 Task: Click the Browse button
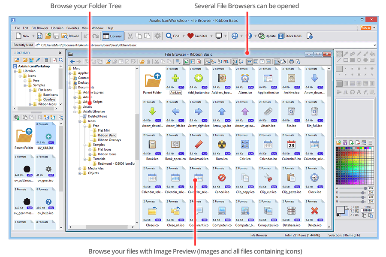(70, 36)
